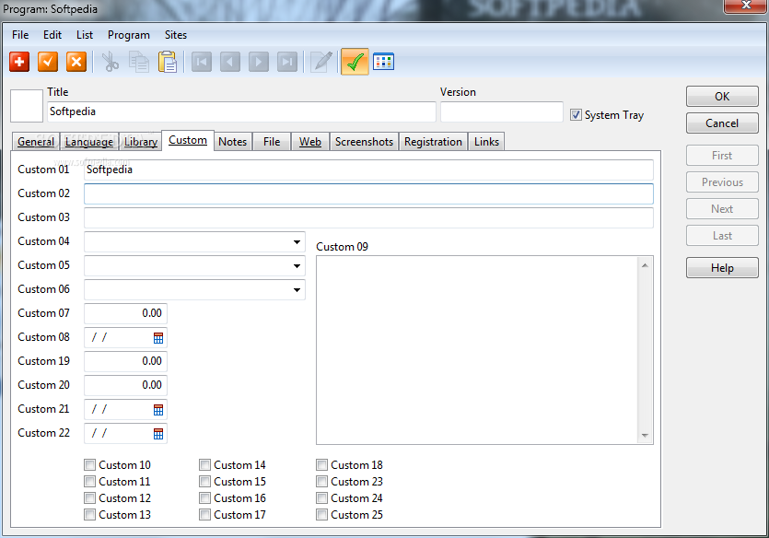
Task: Check the Custom 15 checkbox
Action: (x=204, y=482)
